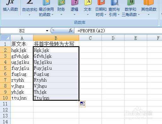Image resolution: width=162 pixels, height=124 pixels.
Task: Select column C header
Action: click(90, 38)
